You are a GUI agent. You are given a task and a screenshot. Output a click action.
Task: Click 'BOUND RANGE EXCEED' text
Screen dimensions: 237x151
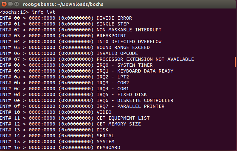(123, 47)
